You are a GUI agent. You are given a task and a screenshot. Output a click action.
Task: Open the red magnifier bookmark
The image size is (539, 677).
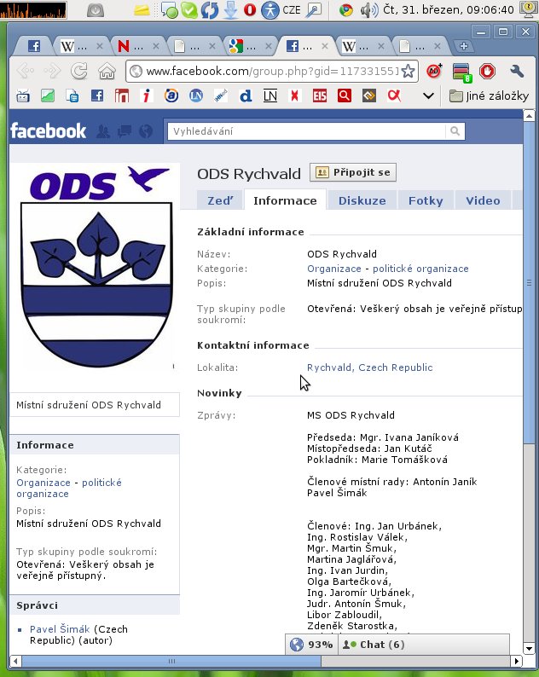tap(345, 95)
